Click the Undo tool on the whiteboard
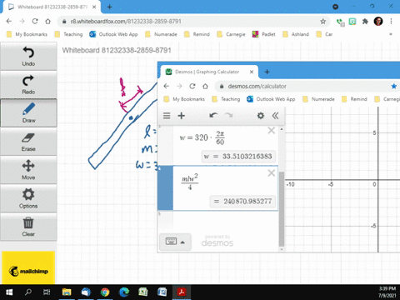The height and width of the screenshot is (300, 400). pos(28,57)
